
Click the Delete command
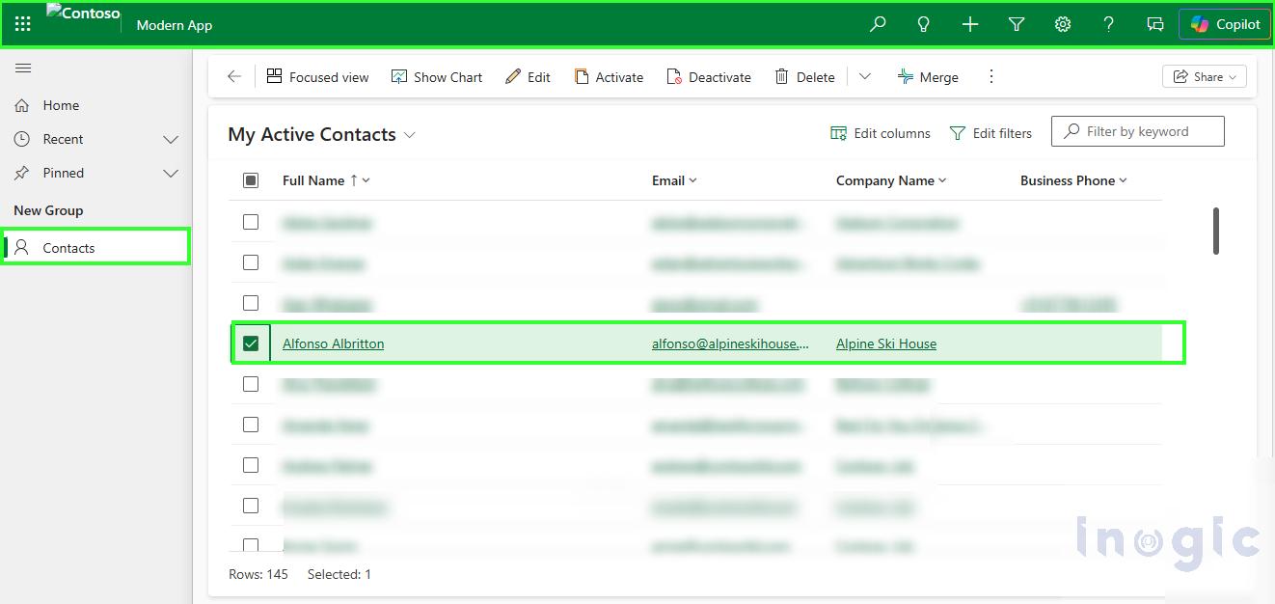(x=804, y=77)
